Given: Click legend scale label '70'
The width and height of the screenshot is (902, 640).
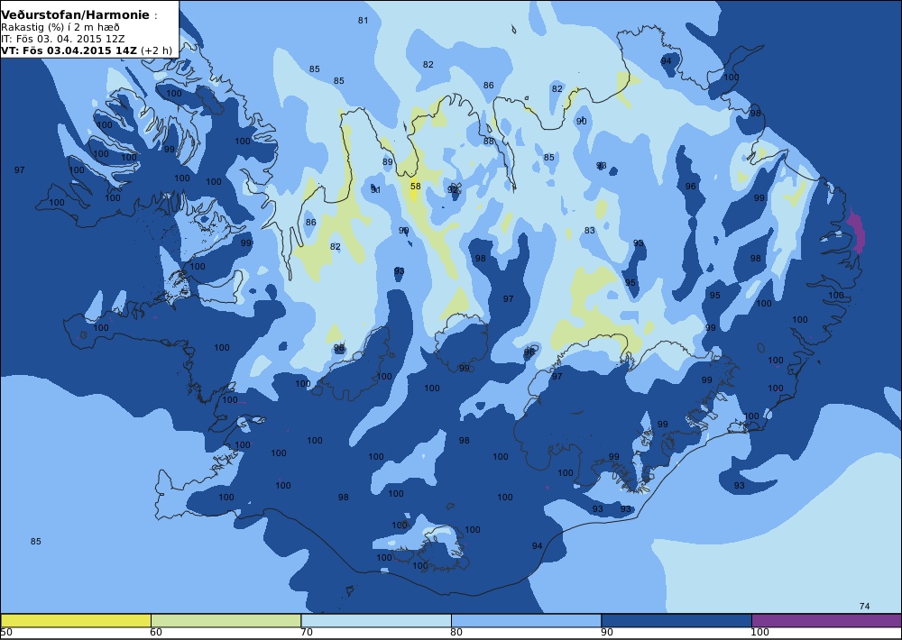Looking at the screenshot, I should point(307,633).
